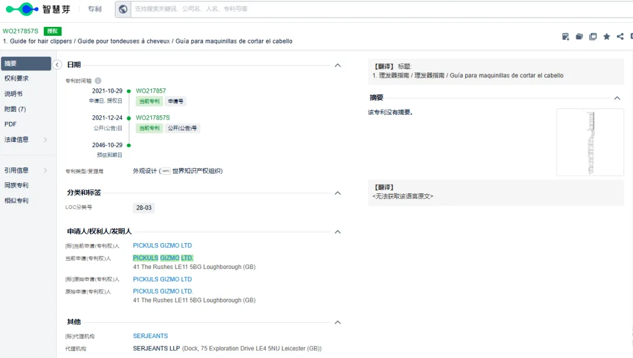Open the 相似专利 sidebar tab
The image size is (633, 358).
[x=16, y=200]
